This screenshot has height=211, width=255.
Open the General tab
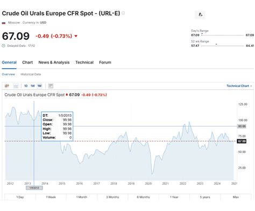9,62
